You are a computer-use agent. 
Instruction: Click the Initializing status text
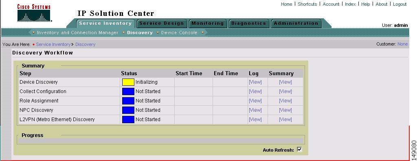pos(147,82)
